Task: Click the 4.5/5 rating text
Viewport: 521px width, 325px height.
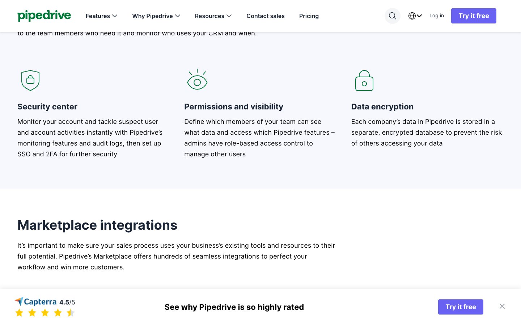Action: click(x=68, y=302)
